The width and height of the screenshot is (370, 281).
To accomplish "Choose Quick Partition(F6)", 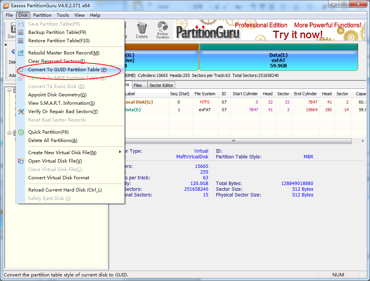I will [x=70, y=132].
